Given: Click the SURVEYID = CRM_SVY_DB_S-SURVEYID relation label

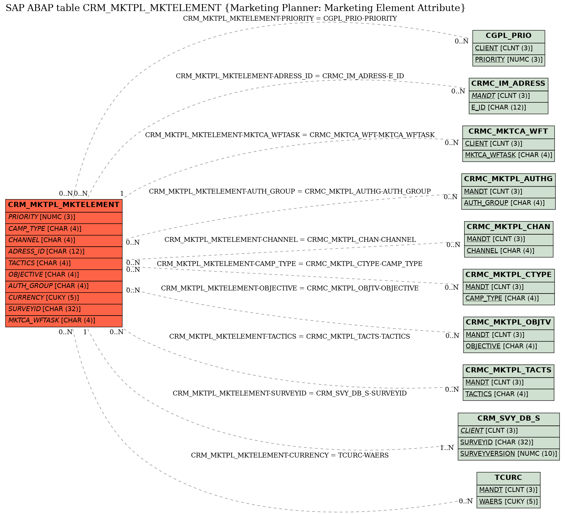Looking at the screenshot, I should (290, 393).
